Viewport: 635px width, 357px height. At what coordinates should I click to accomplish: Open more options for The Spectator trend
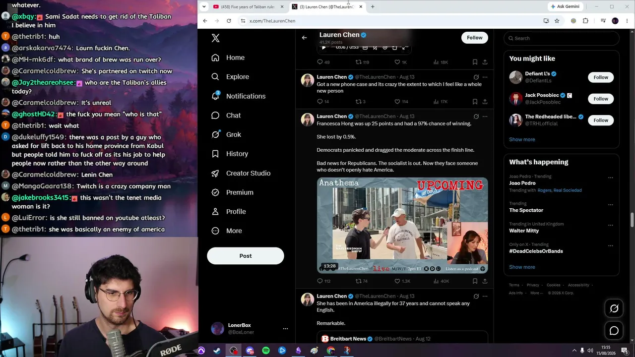[x=611, y=204]
